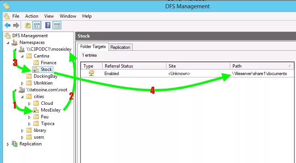Expand the Ubrikkian folder node
Image resolution: width=296 pixels, height=163 pixels.
(22, 83)
